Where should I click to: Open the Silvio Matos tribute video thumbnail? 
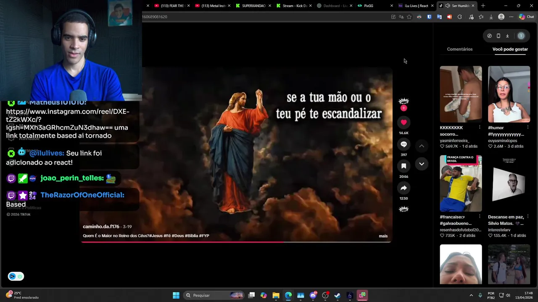(509, 183)
